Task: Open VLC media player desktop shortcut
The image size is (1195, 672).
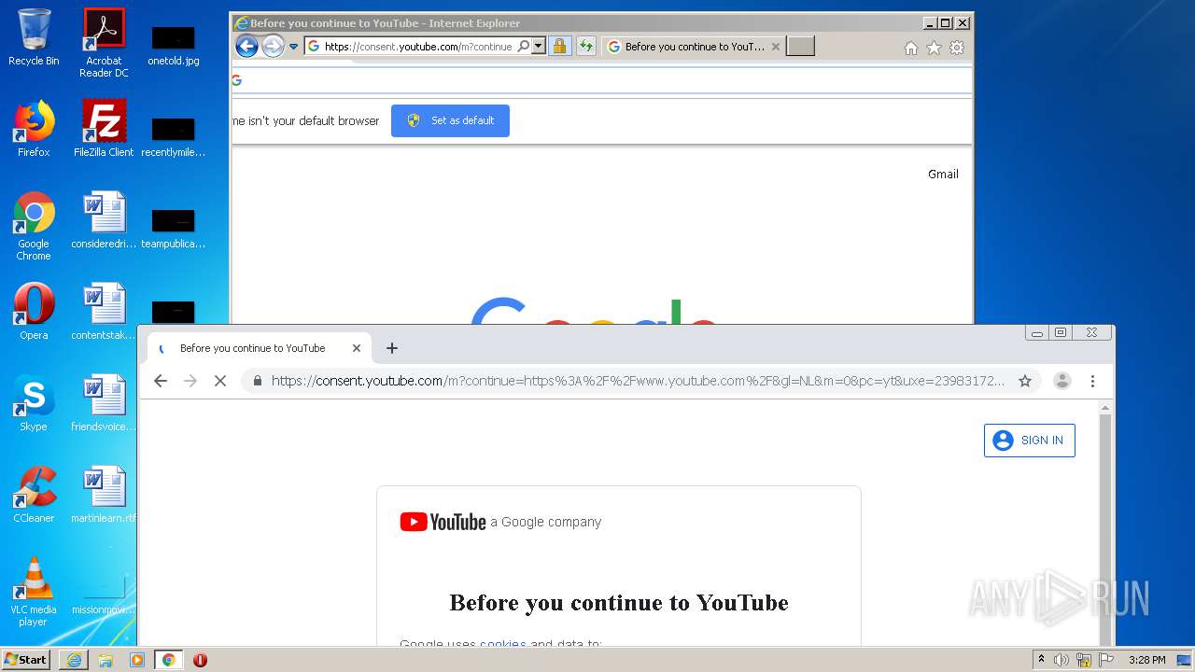Action: (x=34, y=592)
